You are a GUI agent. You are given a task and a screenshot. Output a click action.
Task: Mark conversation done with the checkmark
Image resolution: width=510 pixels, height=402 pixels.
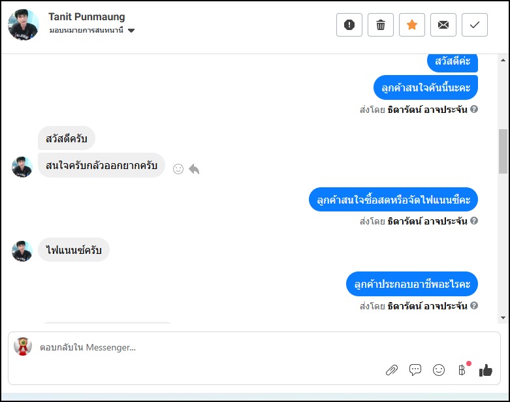(475, 25)
